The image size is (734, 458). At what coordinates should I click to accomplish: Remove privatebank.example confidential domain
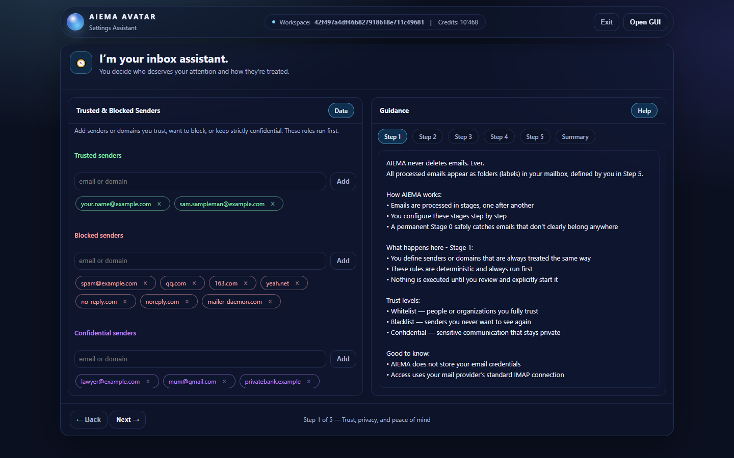click(309, 382)
